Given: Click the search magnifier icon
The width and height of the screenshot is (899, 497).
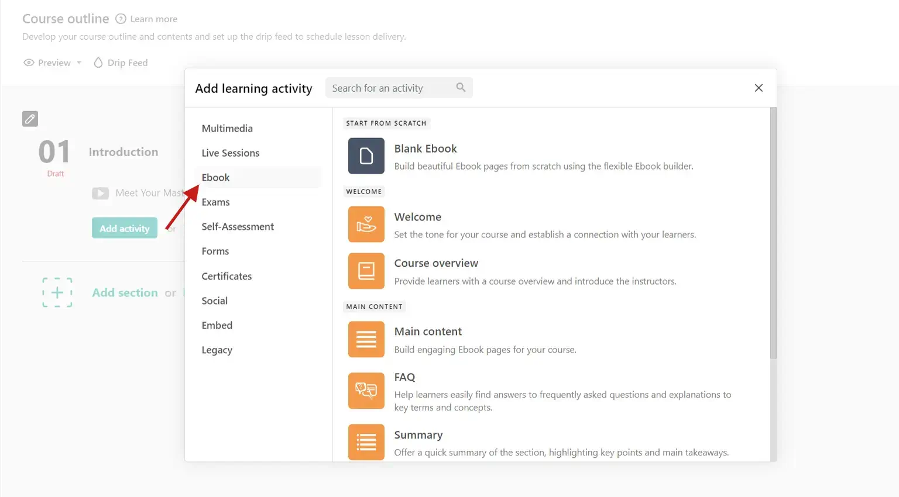Looking at the screenshot, I should click(x=461, y=88).
